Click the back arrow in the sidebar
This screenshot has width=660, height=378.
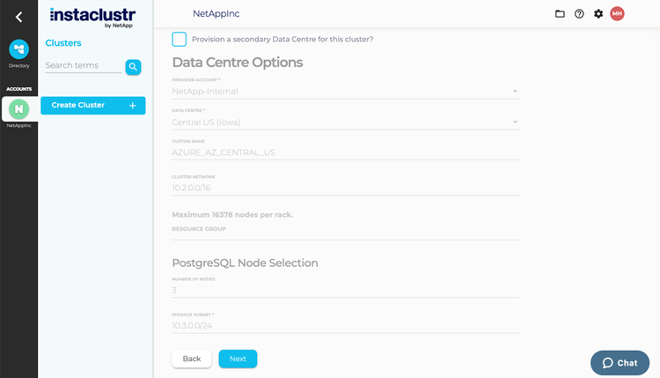pyautogui.click(x=18, y=17)
